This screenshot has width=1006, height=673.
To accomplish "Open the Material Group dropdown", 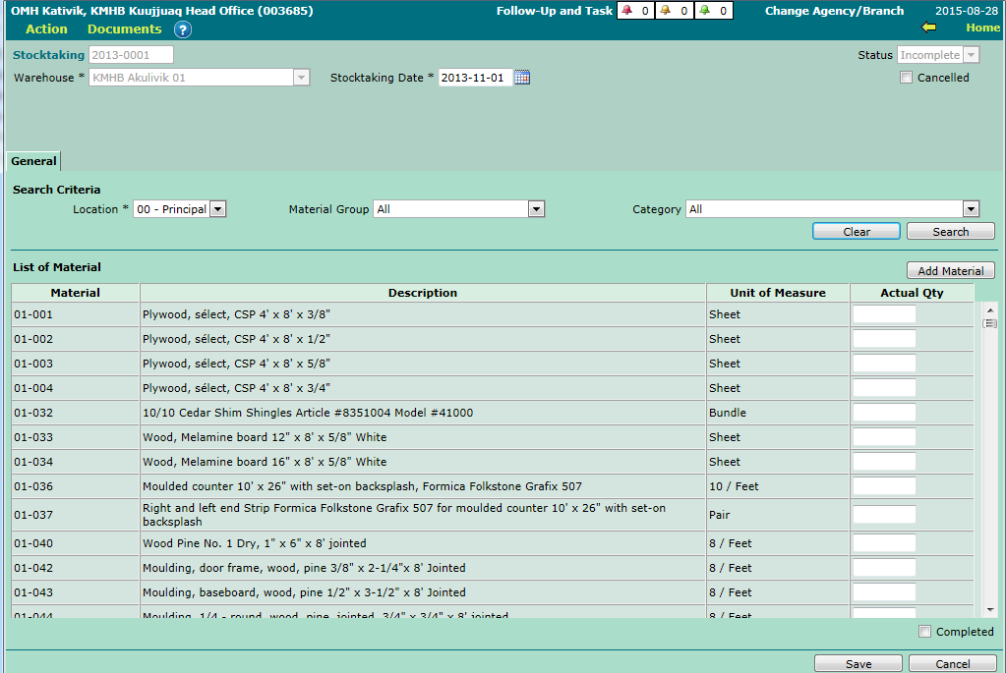I will pyautogui.click(x=536, y=209).
